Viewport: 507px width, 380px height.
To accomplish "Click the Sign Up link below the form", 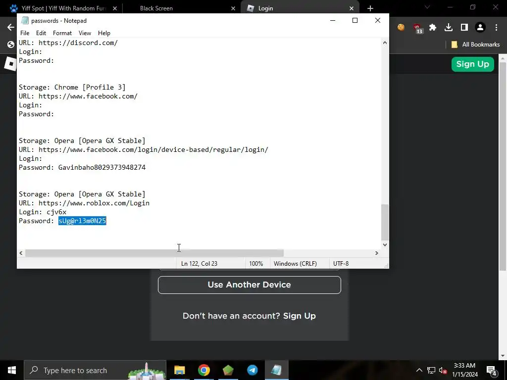I will point(299,316).
